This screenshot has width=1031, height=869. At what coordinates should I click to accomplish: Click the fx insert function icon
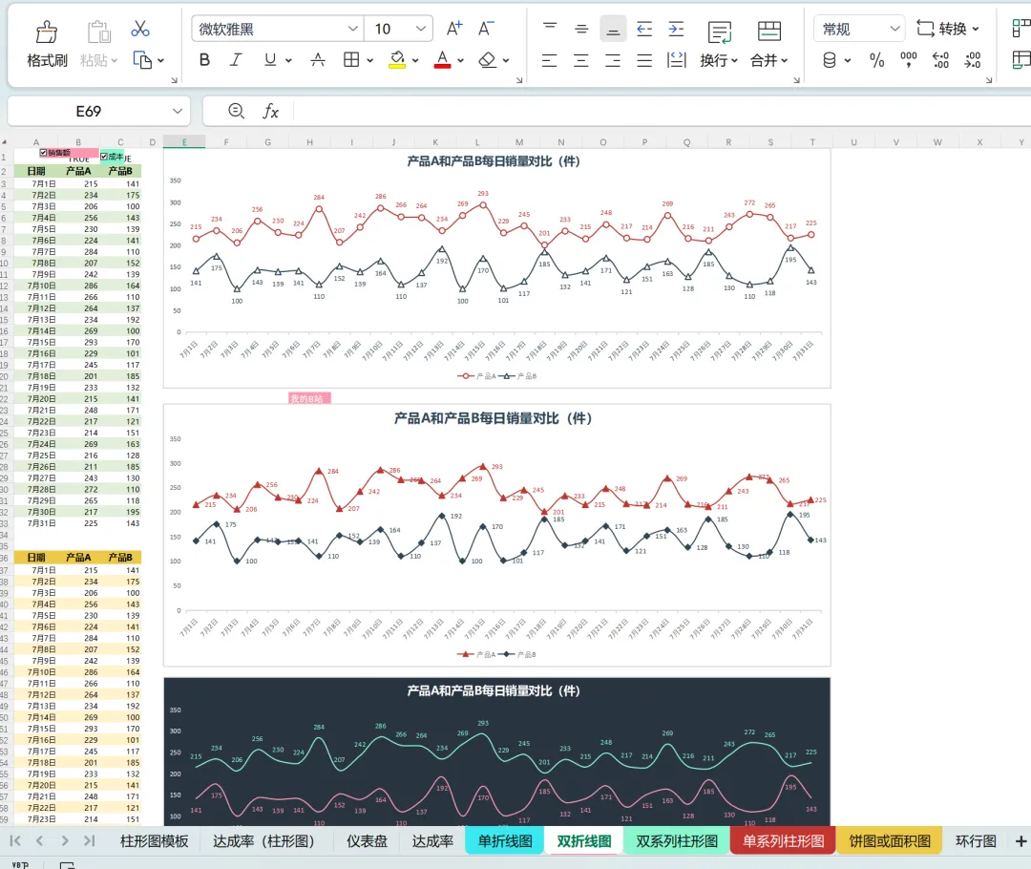(270, 111)
